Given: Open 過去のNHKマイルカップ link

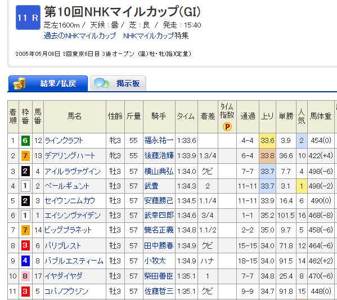Looking at the screenshot, I should tap(80, 35).
